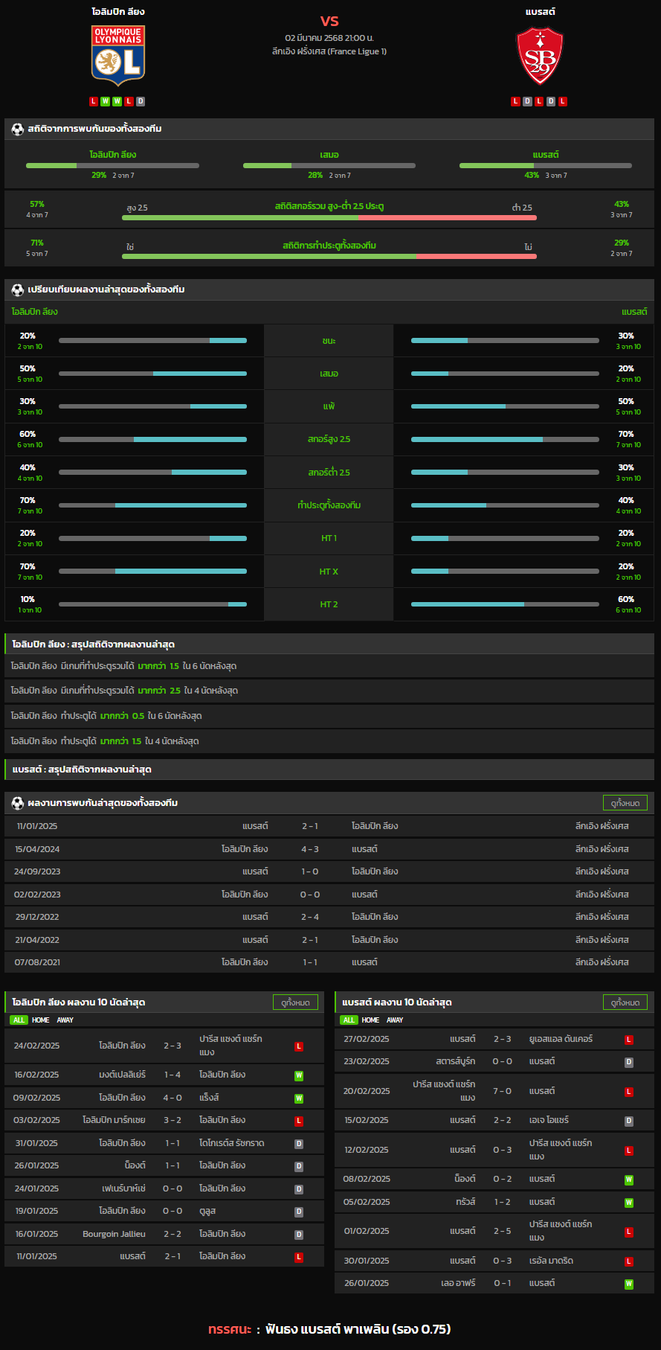Click the W badge in Lyon's 09/02/2025 row
661x1350 pixels.
click(x=299, y=1098)
